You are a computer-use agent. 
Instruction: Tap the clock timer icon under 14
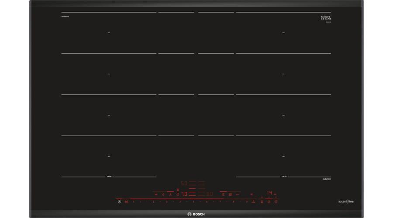pos(269,202)
